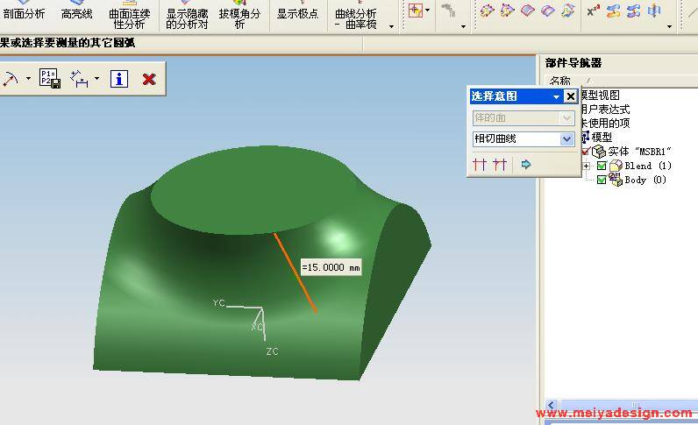
Task: Open dropdown arrow beneath the grey pipe icon
Action: tap(463, 26)
